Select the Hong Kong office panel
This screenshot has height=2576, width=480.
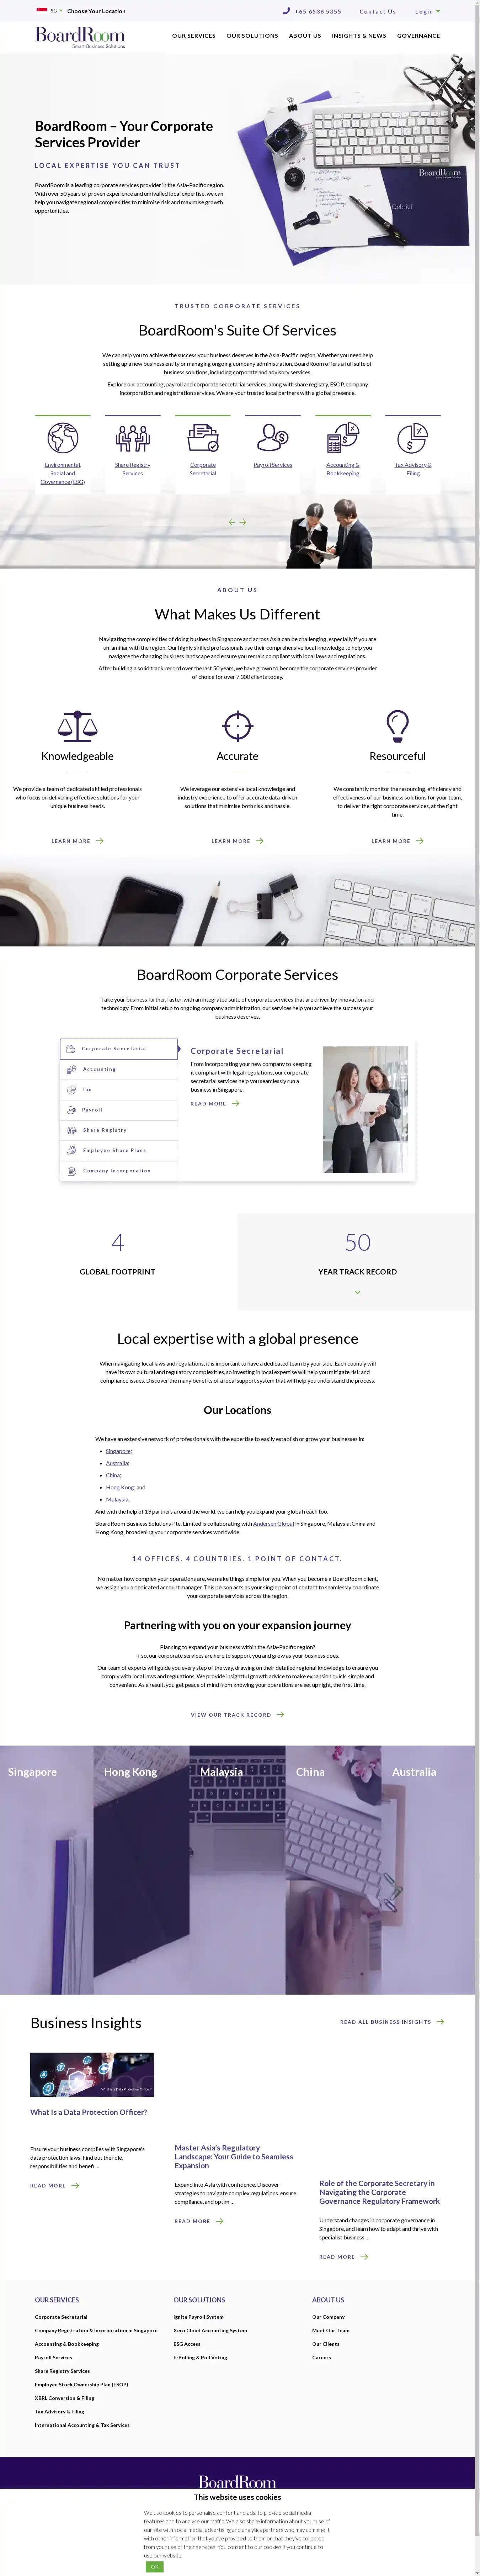click(141, 1870)
